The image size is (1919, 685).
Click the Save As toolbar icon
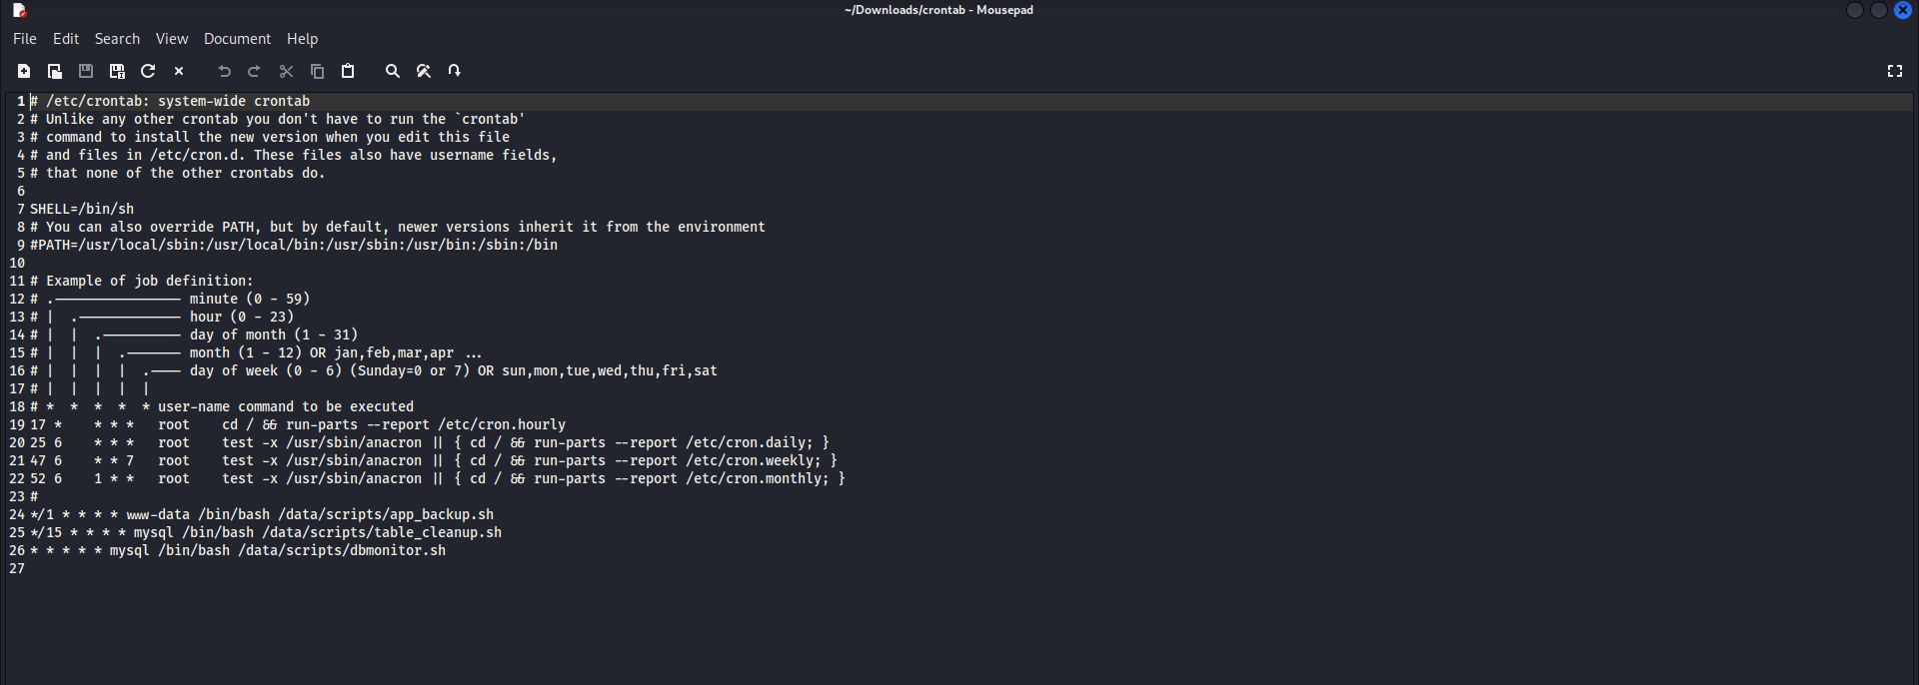coord(117,71)
